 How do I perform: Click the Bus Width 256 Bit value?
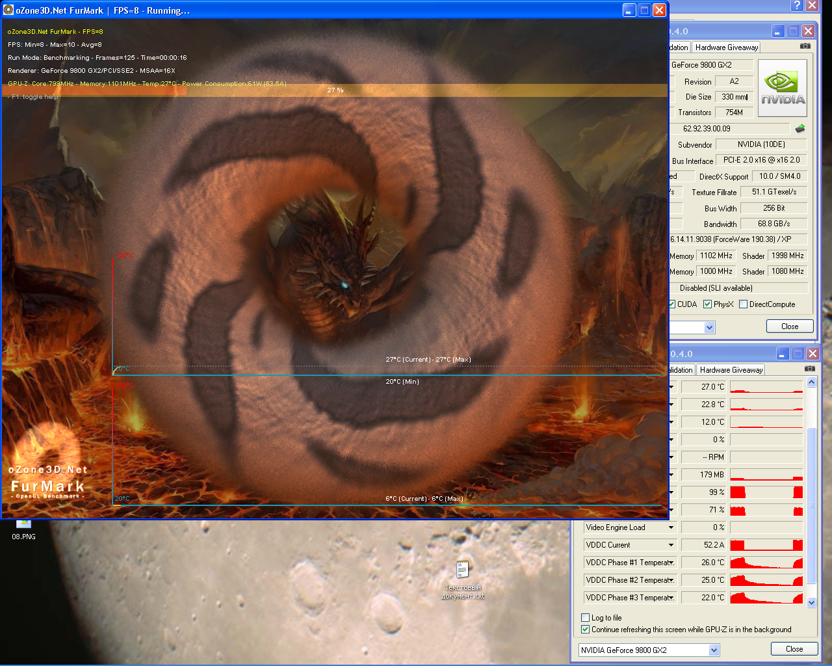(773, 208)
